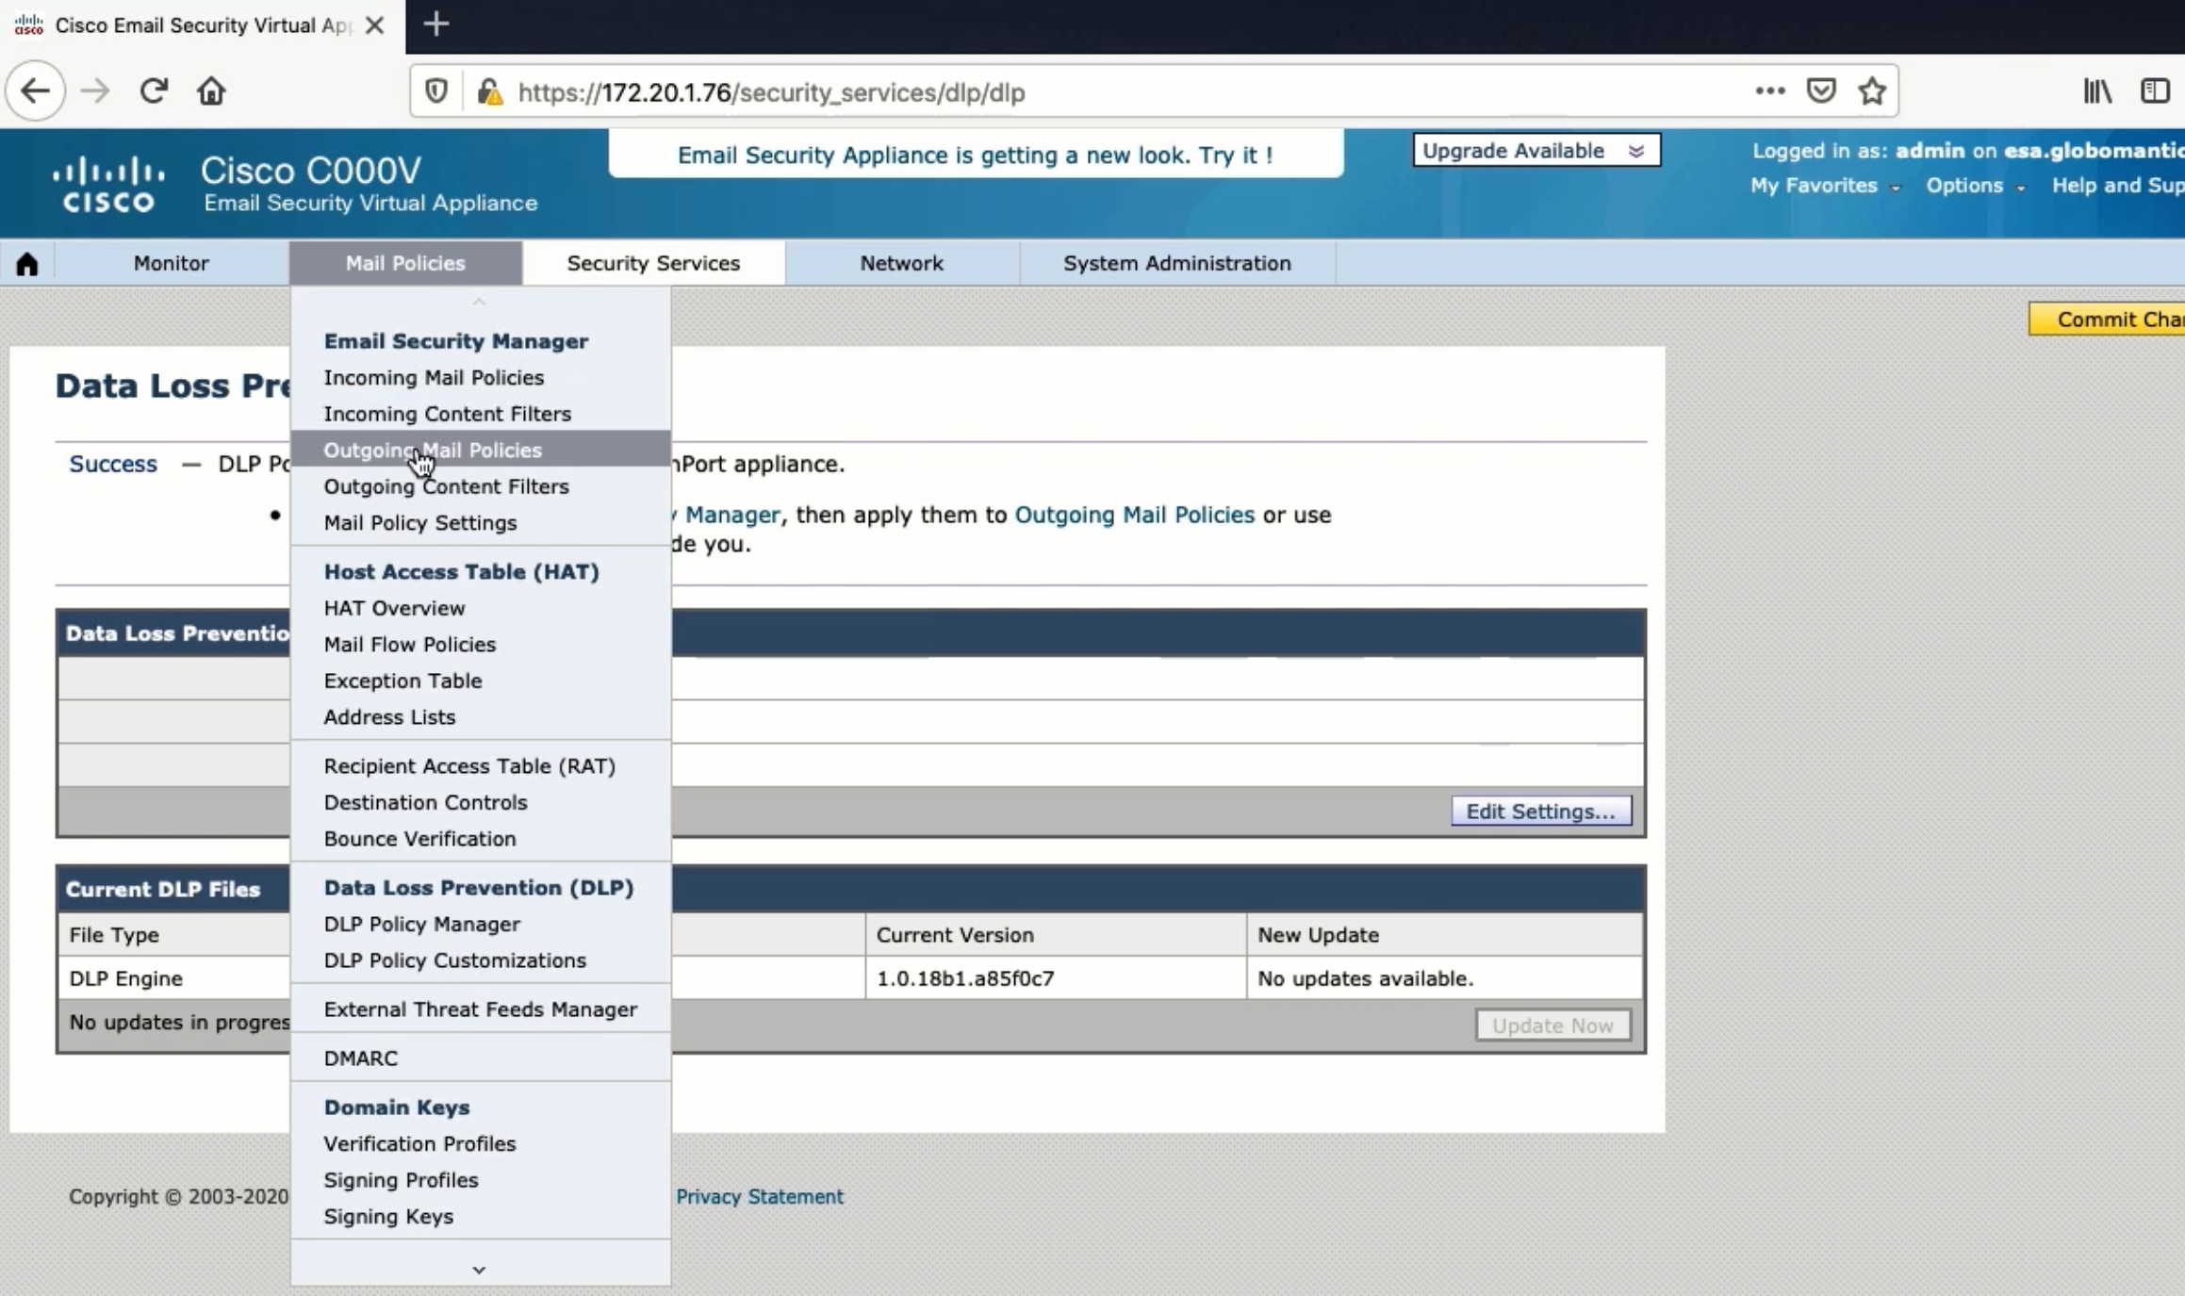The width and height of the screenshot is (2185, 1296).
Task: Bookmark this page with the star
Action: (1872, 91)
